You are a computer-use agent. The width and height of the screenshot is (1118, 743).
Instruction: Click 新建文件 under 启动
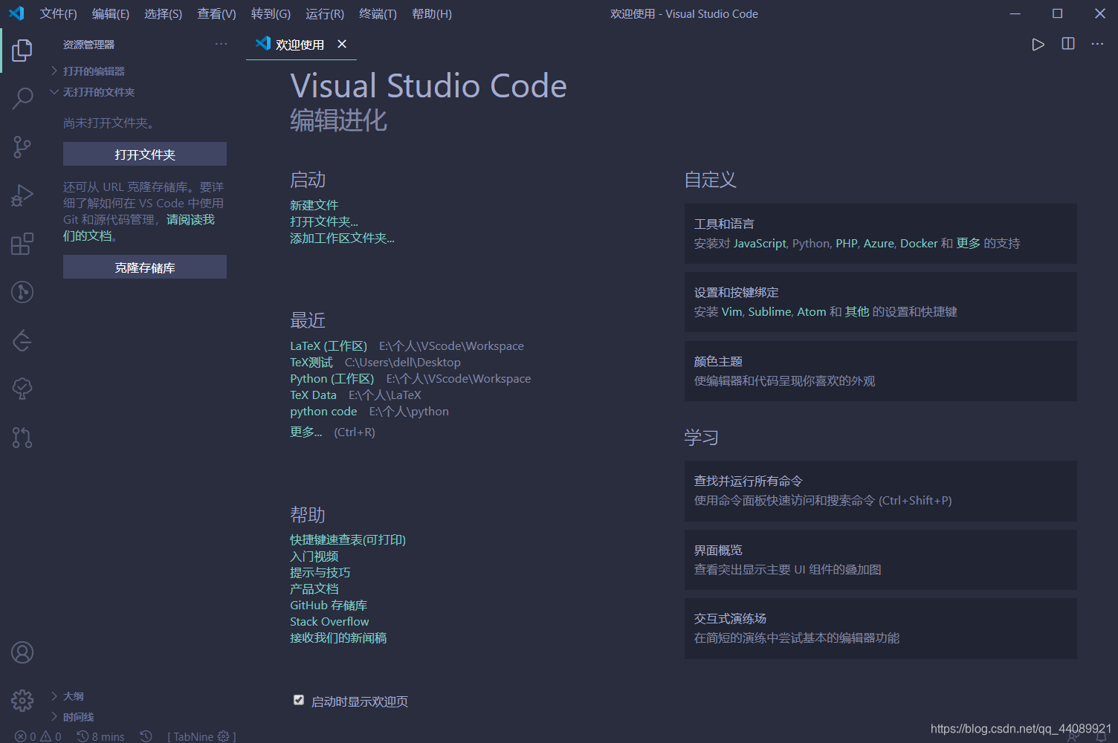(314, 205)
